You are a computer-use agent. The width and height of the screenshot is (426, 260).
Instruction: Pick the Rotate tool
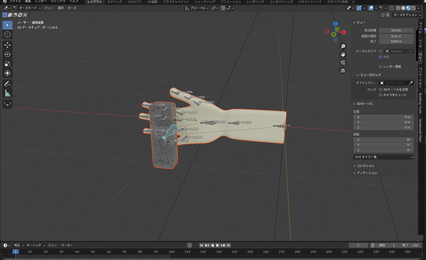(x=7, y=54)
